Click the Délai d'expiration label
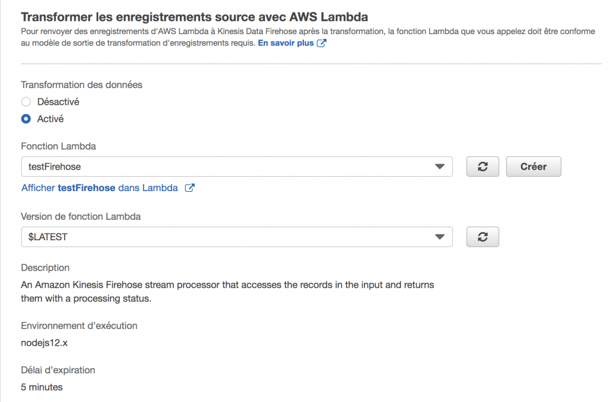The height and width of the screenshot is (402, 614). pos(58,370)
